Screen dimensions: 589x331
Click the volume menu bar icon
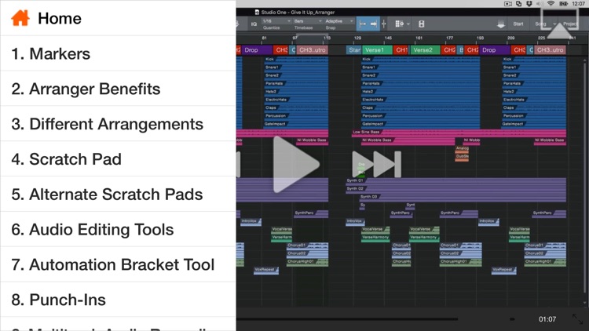point(540,4)
